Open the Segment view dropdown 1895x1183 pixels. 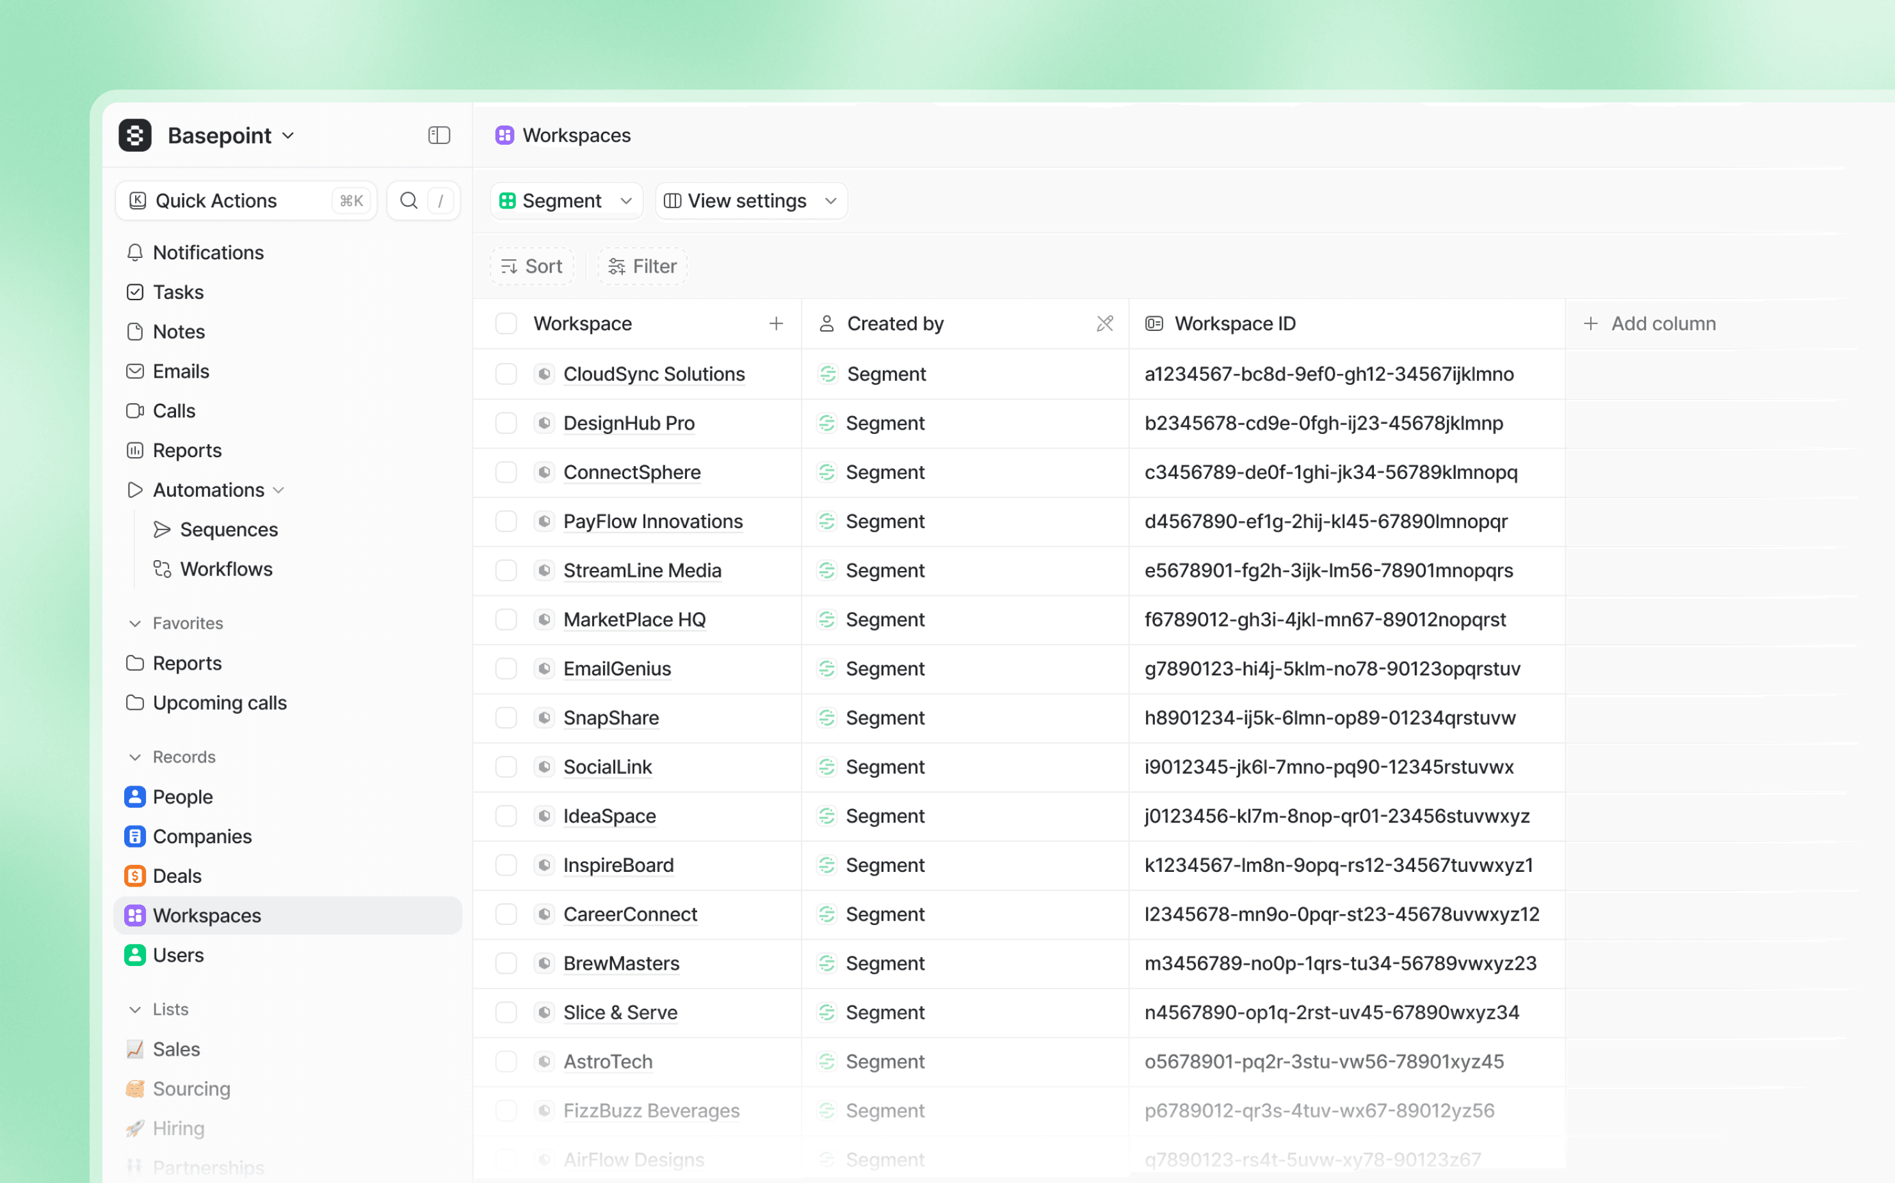point(566,200)
